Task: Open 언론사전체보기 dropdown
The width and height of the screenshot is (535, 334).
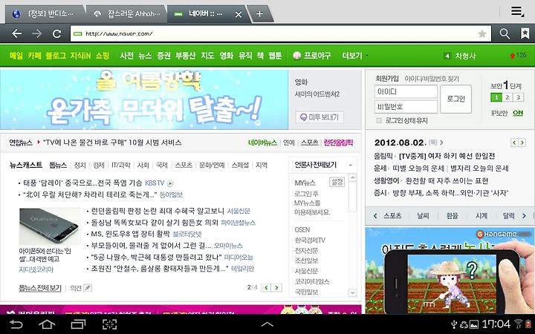Action: click(322, 165)
